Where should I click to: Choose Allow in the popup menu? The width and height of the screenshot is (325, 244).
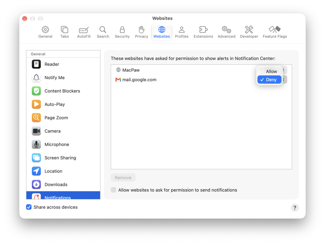point(269,71)
